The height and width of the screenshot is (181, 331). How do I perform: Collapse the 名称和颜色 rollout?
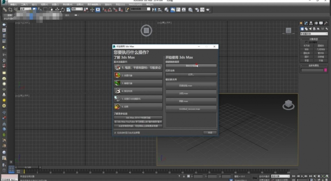point(314,66)
